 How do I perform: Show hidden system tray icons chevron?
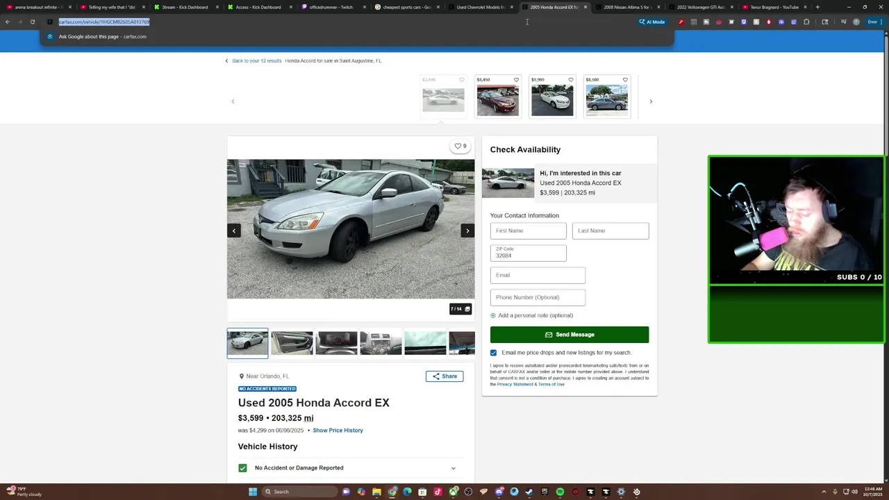coord(824,492)
